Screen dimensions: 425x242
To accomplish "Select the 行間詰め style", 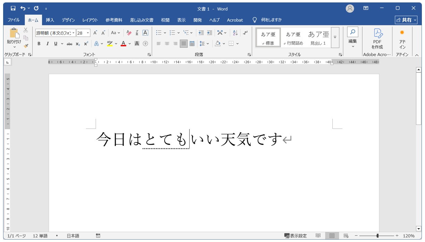I will click(293, 37).
